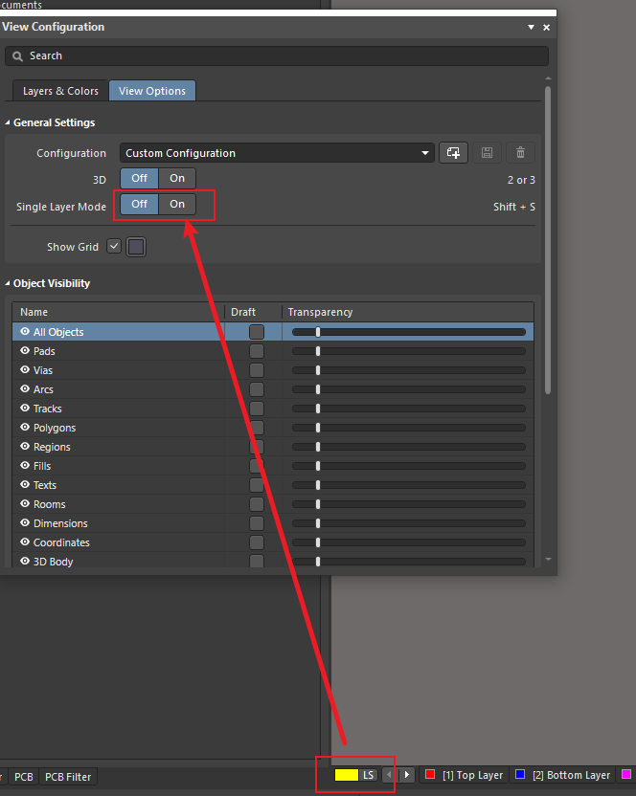Set 3D mode to Off
The height and width of the screenshot is (796, 636).
(x=139, y=178)
